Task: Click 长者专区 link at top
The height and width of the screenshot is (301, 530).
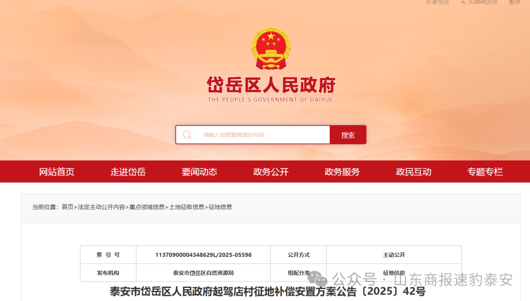Action: 437,2
